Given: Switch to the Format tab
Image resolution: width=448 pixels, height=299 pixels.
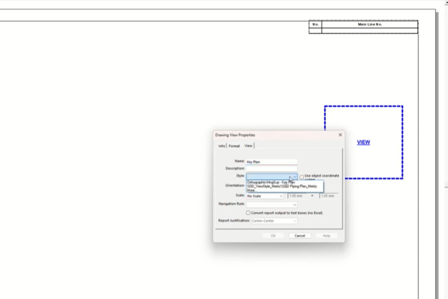Looking at the screenshot, I should (234, 146).
